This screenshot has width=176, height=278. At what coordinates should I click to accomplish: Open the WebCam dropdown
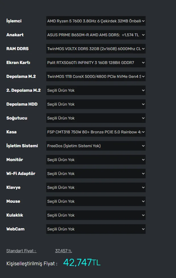click(96, 229)
